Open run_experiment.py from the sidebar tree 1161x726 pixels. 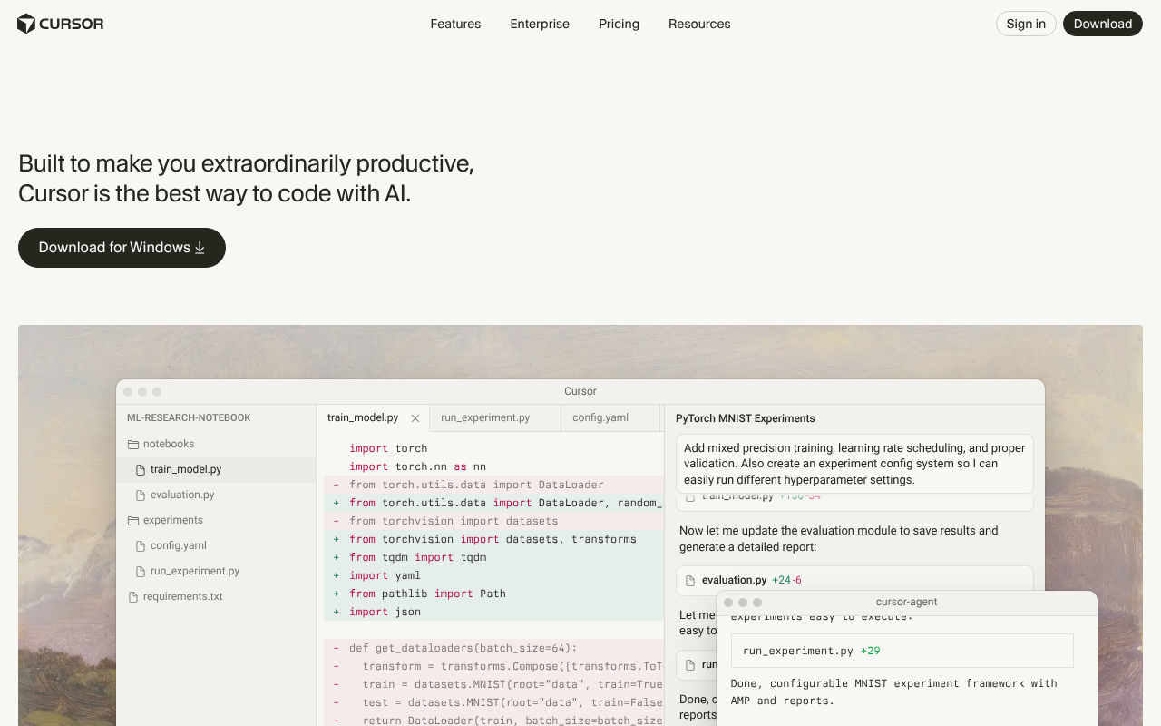(x=195, y=572)
